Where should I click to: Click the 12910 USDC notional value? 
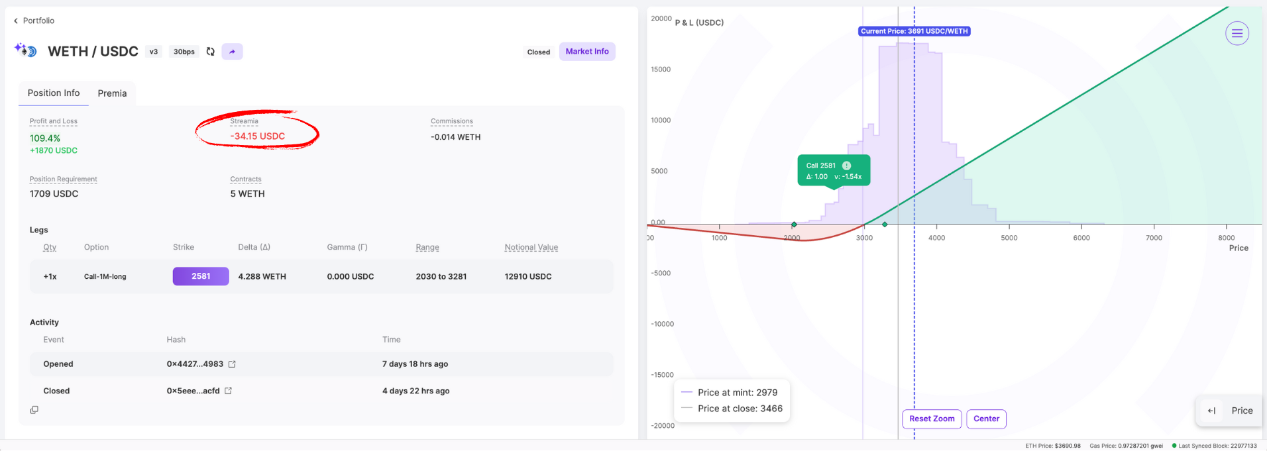click(x=528, y=277)
